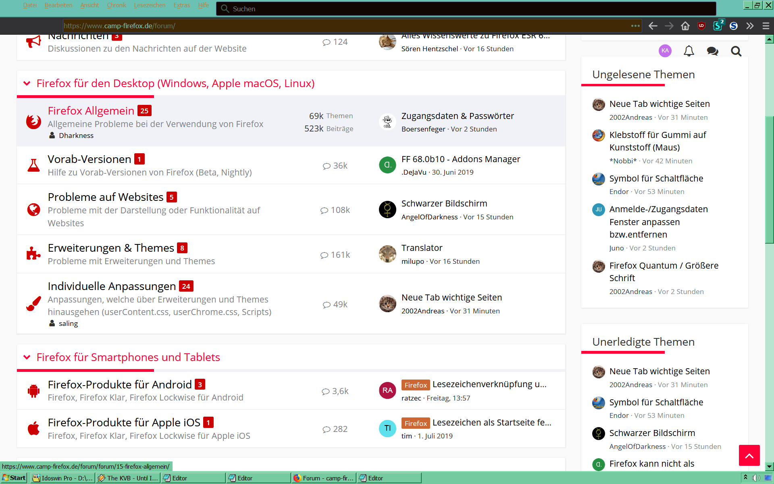
Task: Expand toolbar overflow chevron
Action: [750, 26]
